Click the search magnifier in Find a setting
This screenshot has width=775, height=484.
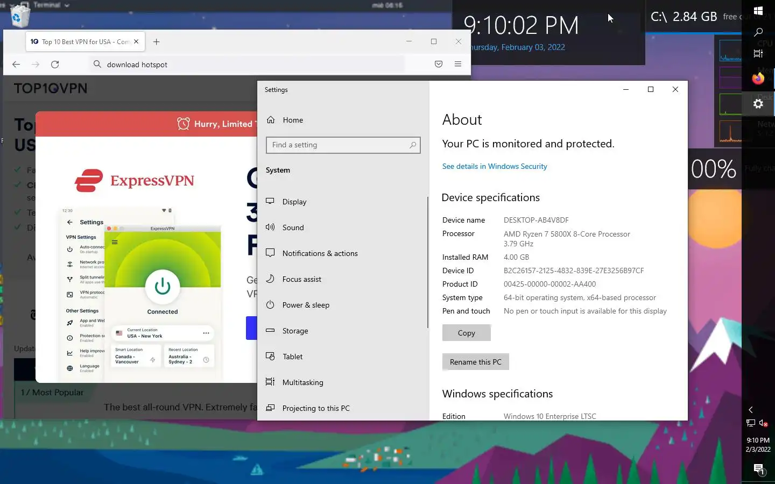click(413, 145)
